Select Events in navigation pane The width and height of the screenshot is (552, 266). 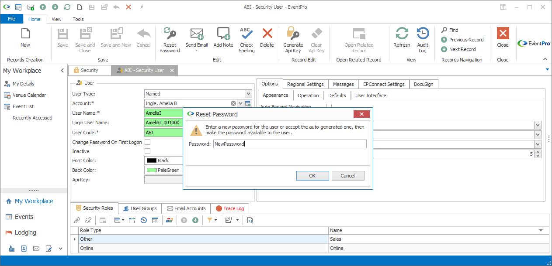click(24, 217)
